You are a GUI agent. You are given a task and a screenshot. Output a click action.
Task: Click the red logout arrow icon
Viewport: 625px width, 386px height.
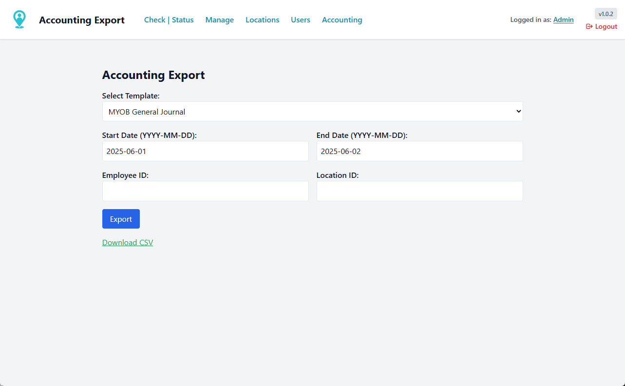[589, 27]
